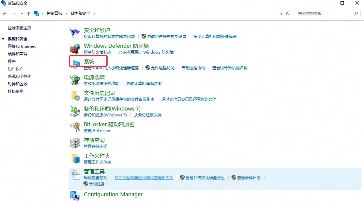
Task: Click the up arrow navigation button
Action: pos(29,14)
